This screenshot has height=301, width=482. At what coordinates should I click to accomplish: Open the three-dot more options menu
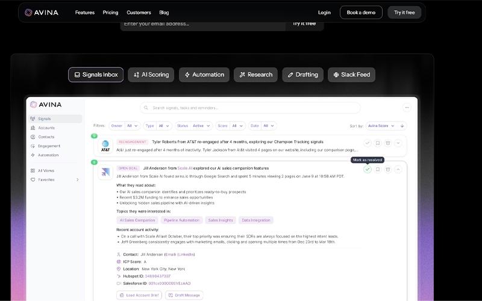click(407, 108)
